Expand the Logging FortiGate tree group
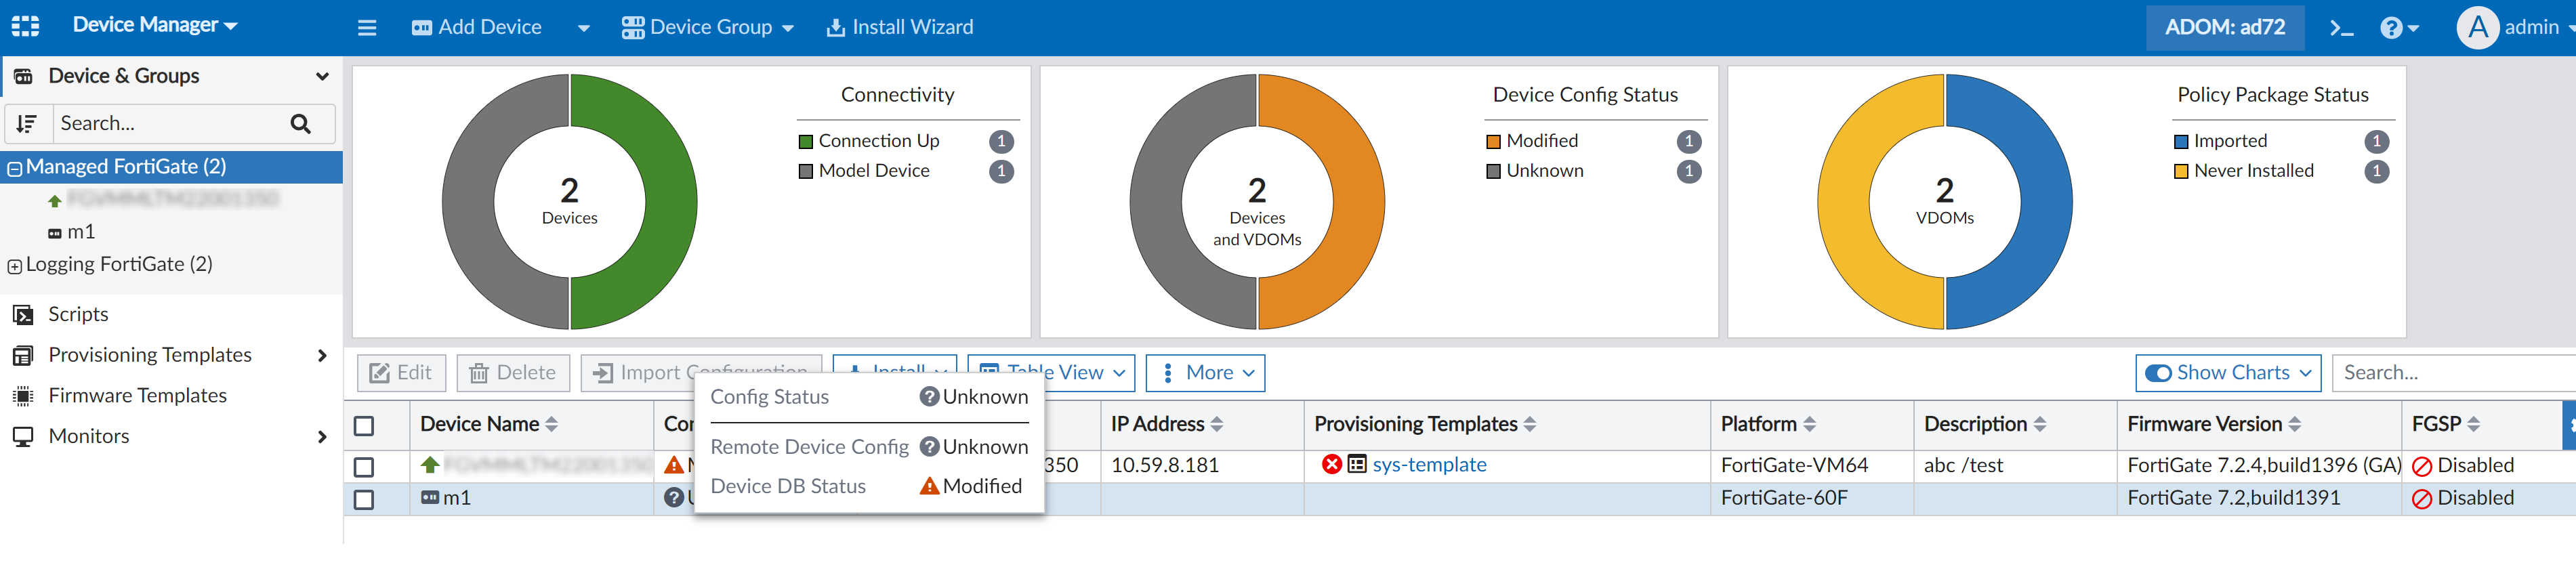The width and height of the screenshot is (2576, 569). click(x=14, y=266)
